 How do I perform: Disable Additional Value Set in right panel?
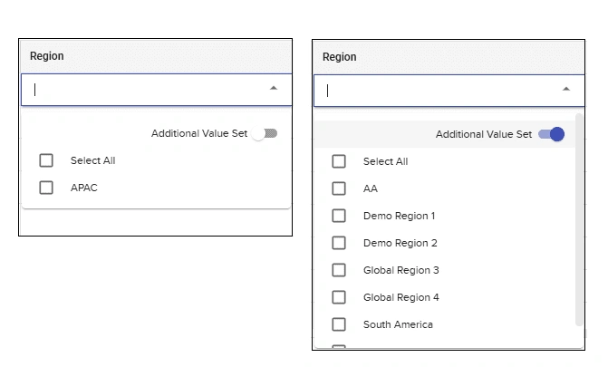(x=551, y=134)
